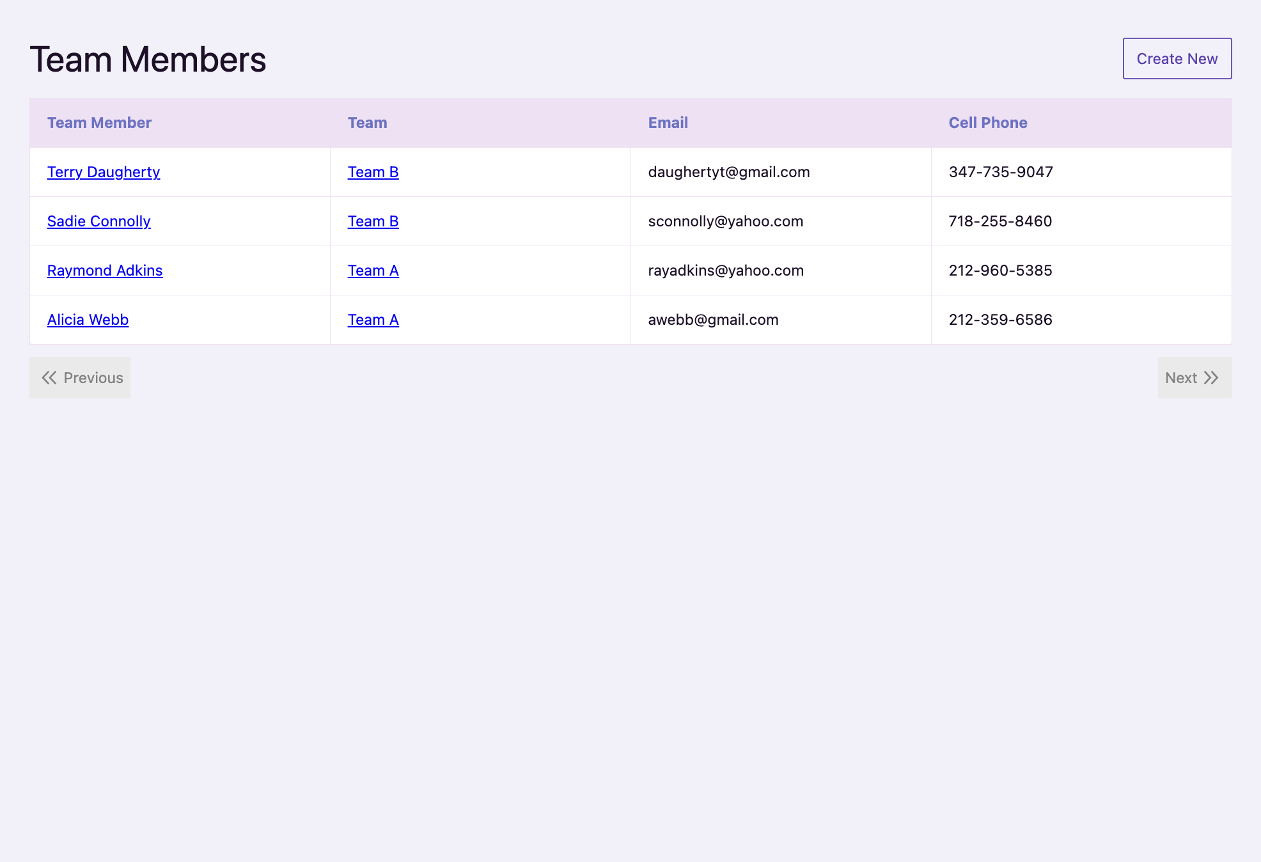
Task: Open Terry Daugherty's profile link
Action: pos(104,172)
